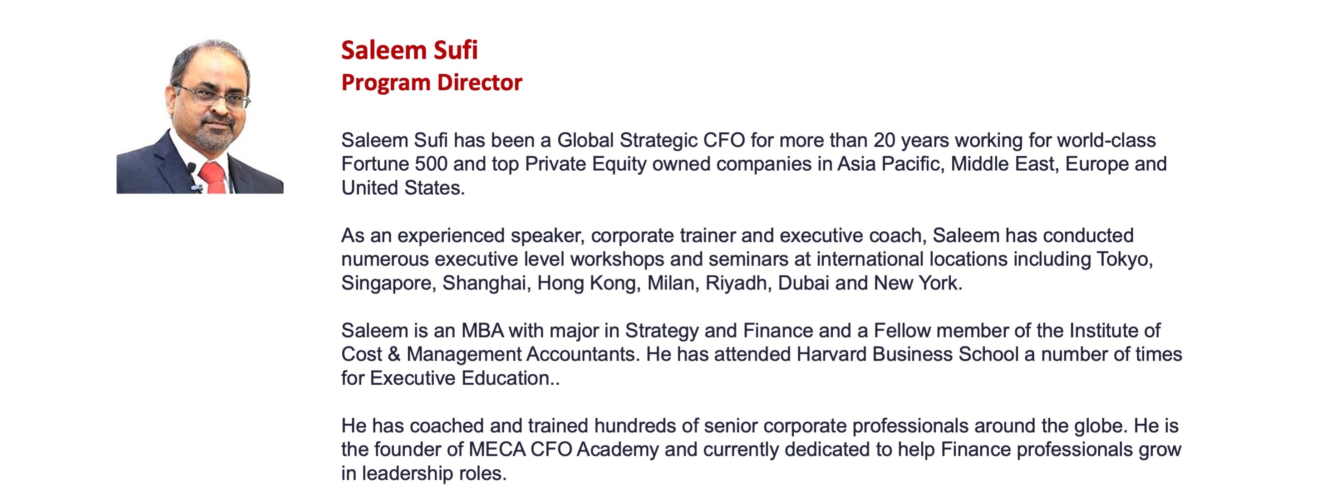Viewport: 1332px width, 499px height.
Task: Click the MBA education paragraph
Action: click(761, 354)
